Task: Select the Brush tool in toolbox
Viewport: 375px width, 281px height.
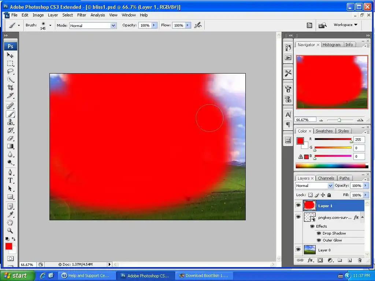Action: click(x=10, y=114)
